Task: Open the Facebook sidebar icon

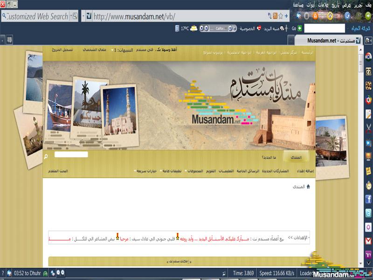Action: click(368, 199)
